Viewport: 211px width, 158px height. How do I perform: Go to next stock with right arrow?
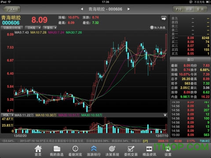point(128,9)
